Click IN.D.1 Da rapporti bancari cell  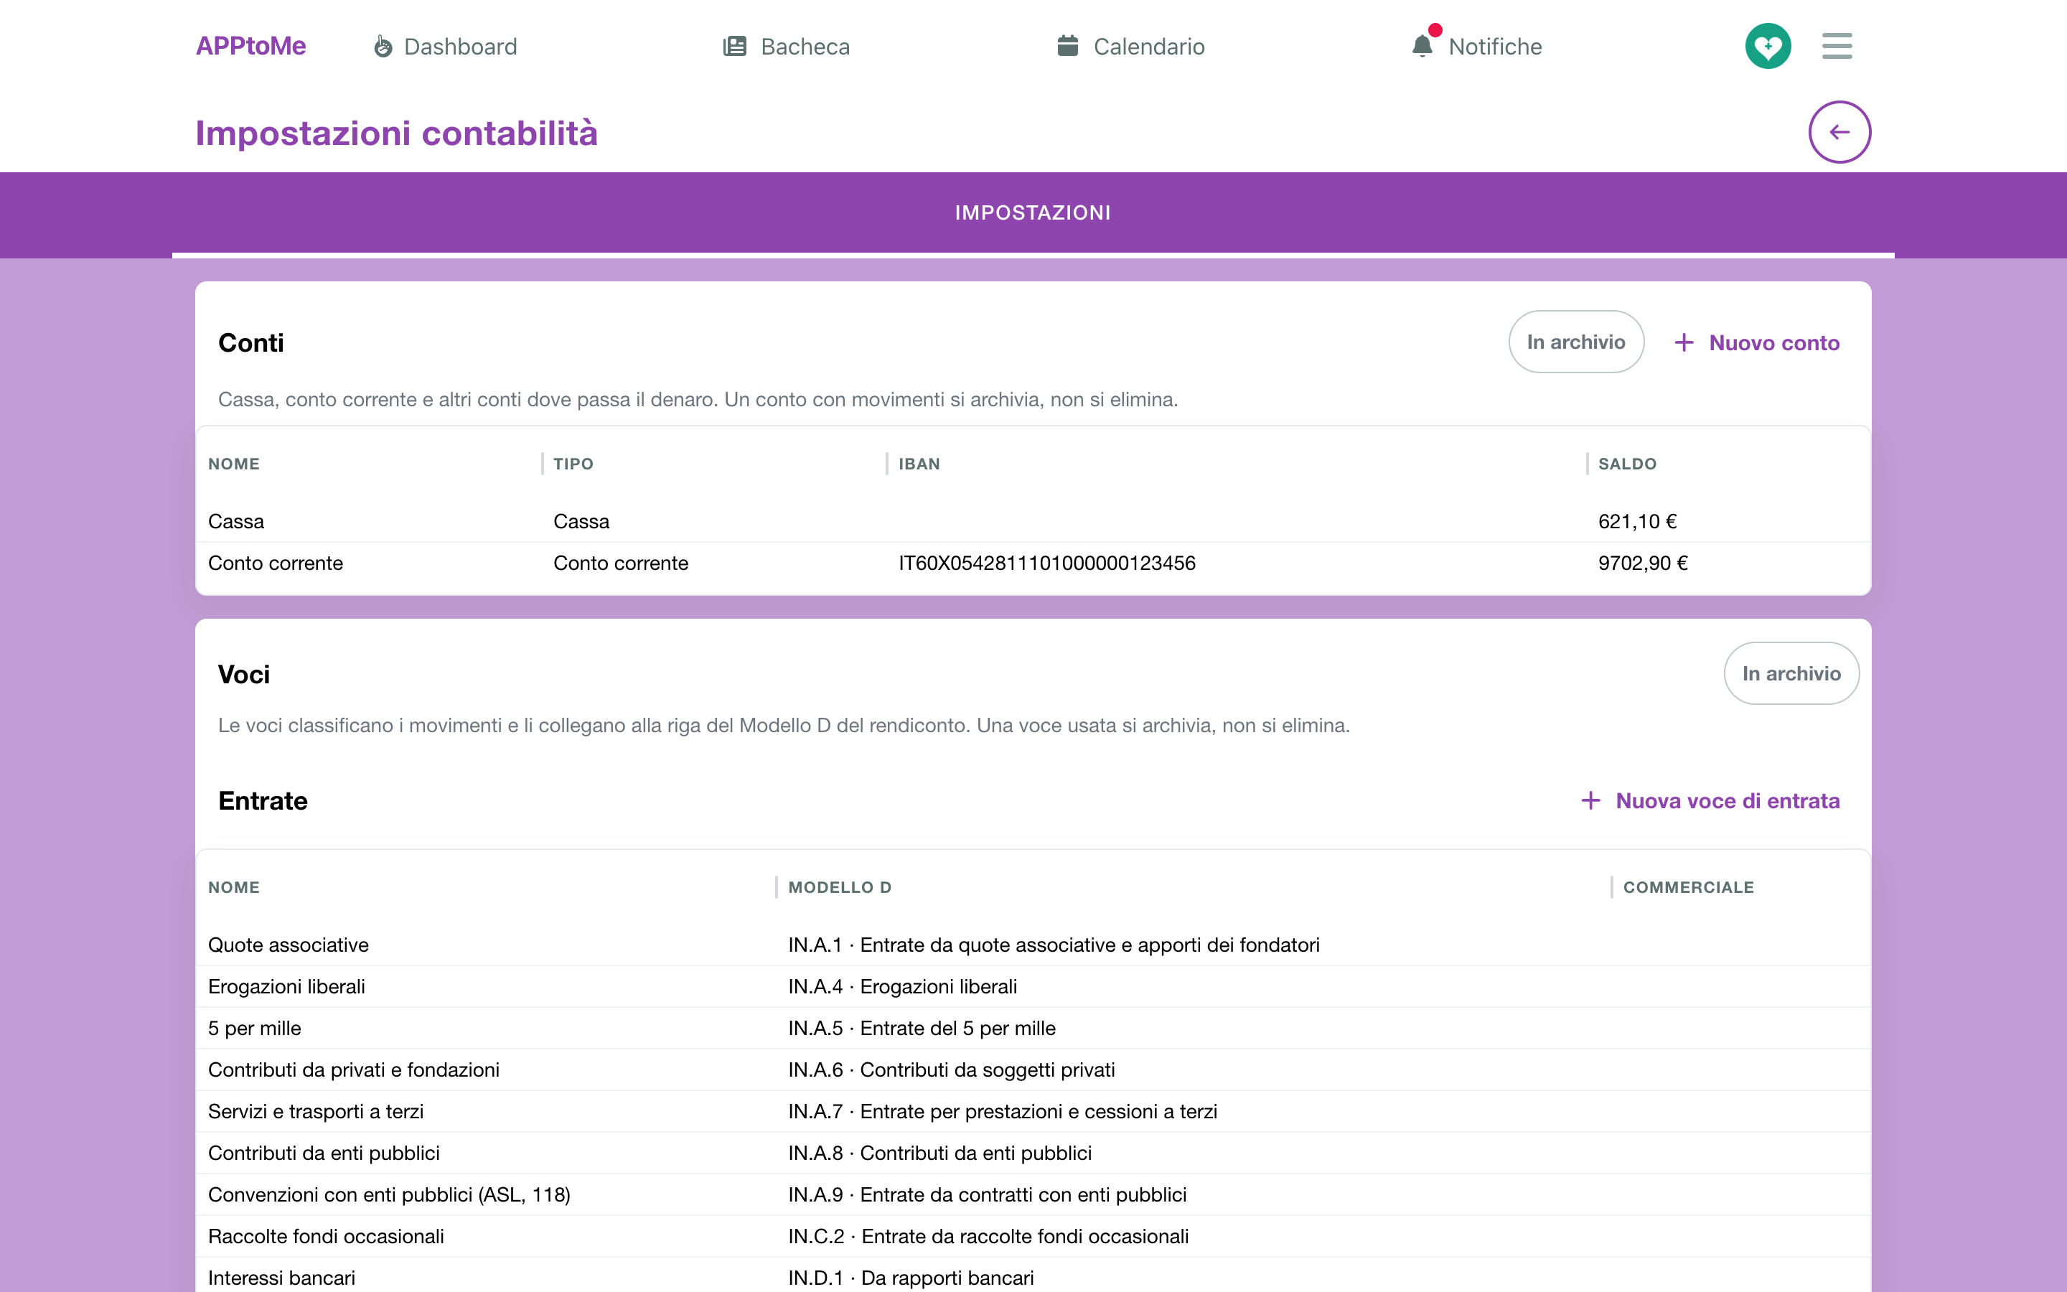[911, 1278]
